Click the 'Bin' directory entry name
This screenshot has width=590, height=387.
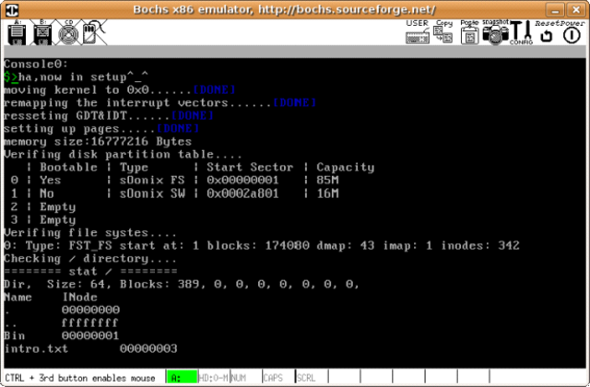click(15, 335)
